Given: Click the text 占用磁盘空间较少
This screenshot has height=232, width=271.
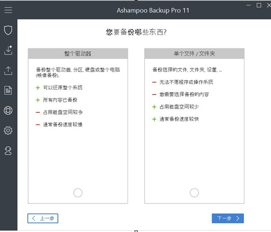Looking at the screenshot, I should pos(179,107).
